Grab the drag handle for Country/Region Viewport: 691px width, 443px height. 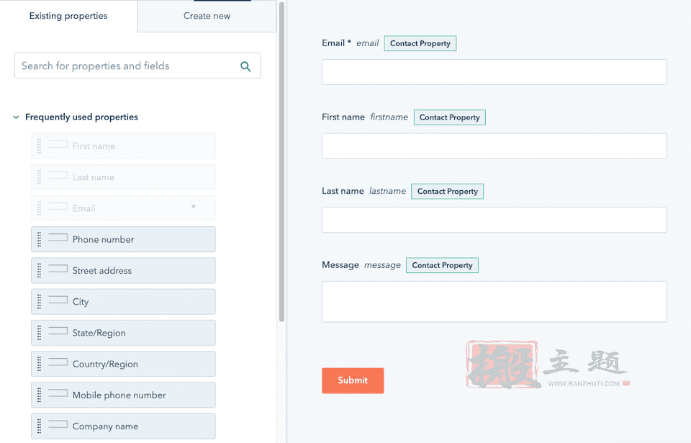click(x=39, y=364)
